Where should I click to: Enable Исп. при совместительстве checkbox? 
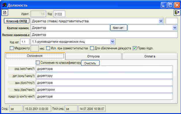48,48
